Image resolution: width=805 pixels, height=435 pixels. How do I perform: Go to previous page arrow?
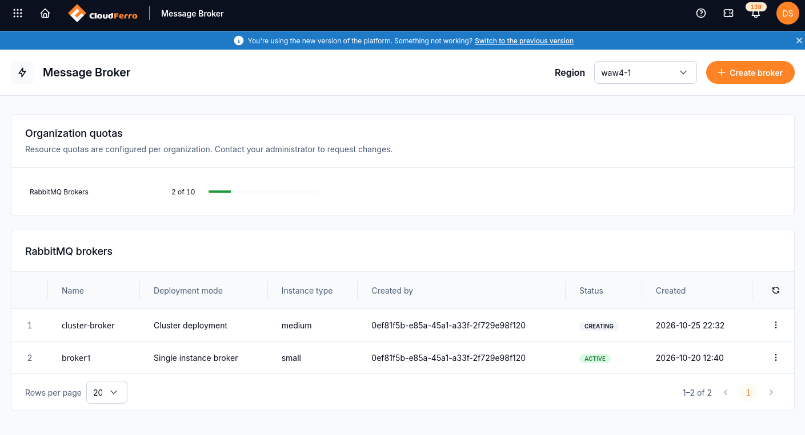[x=726, y=392]
